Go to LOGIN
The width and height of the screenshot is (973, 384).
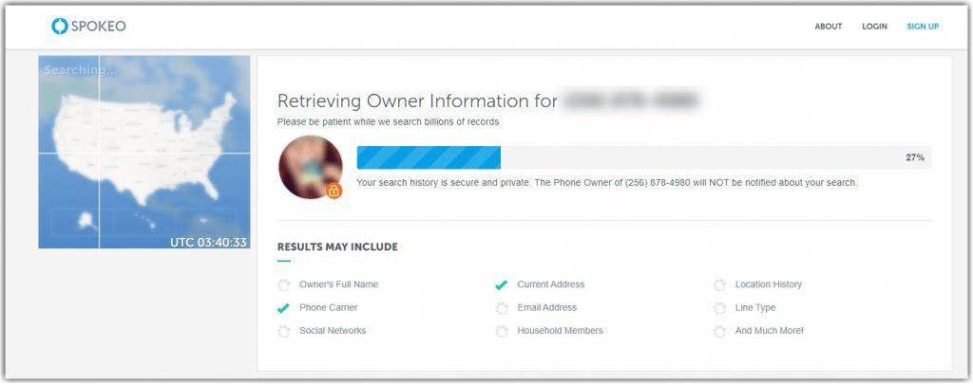click(x=874, y=27)
